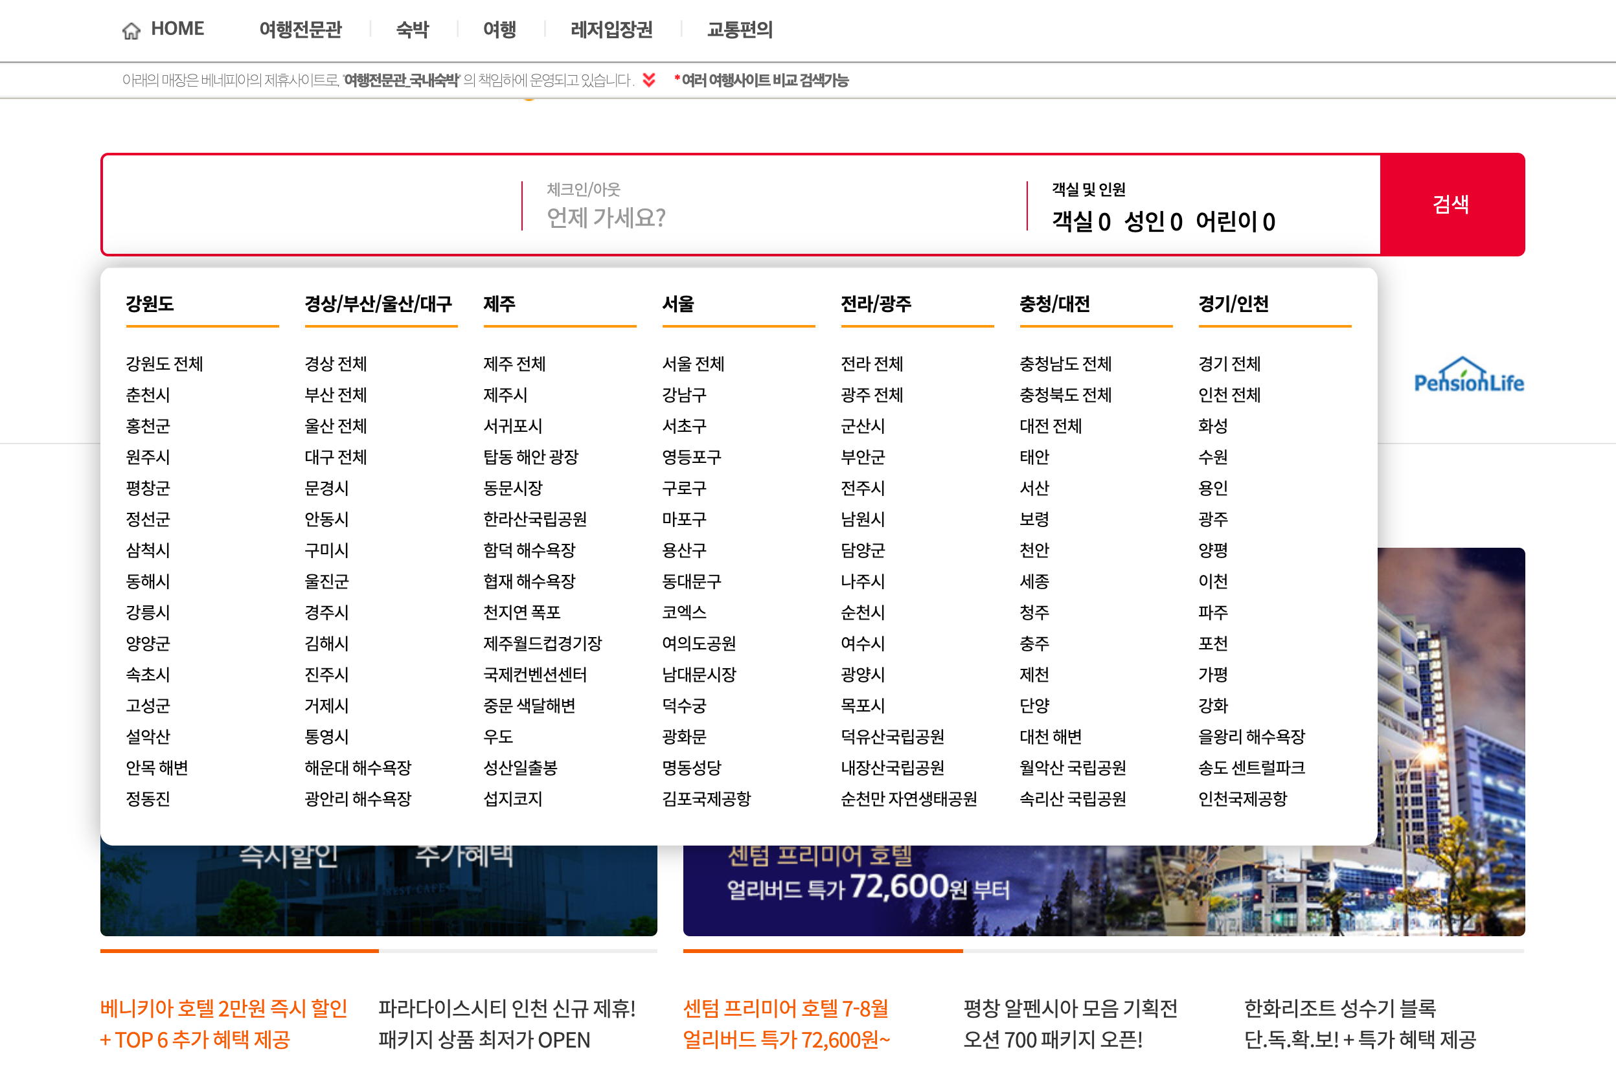
Task: Select 인천국제공항 under 경기/인천
Action: coord(1242,798)
